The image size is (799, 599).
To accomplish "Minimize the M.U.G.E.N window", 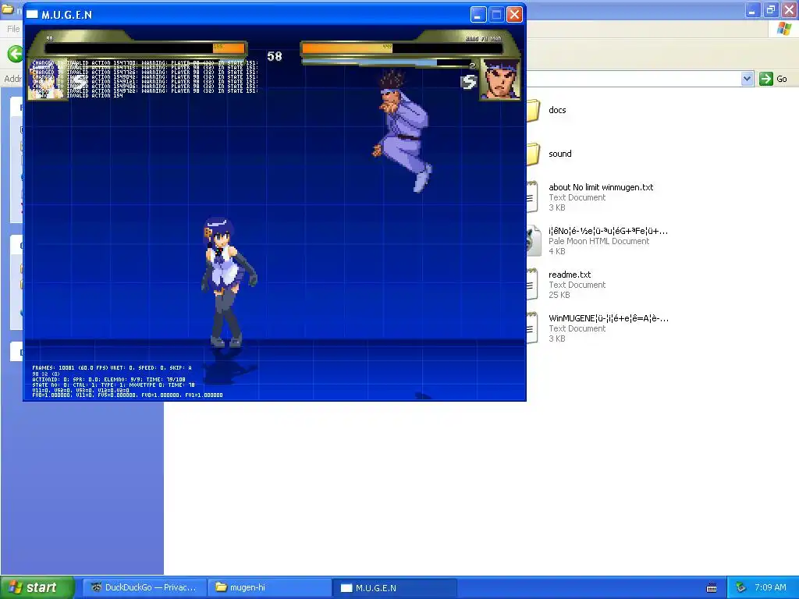I will coord(478,15).
